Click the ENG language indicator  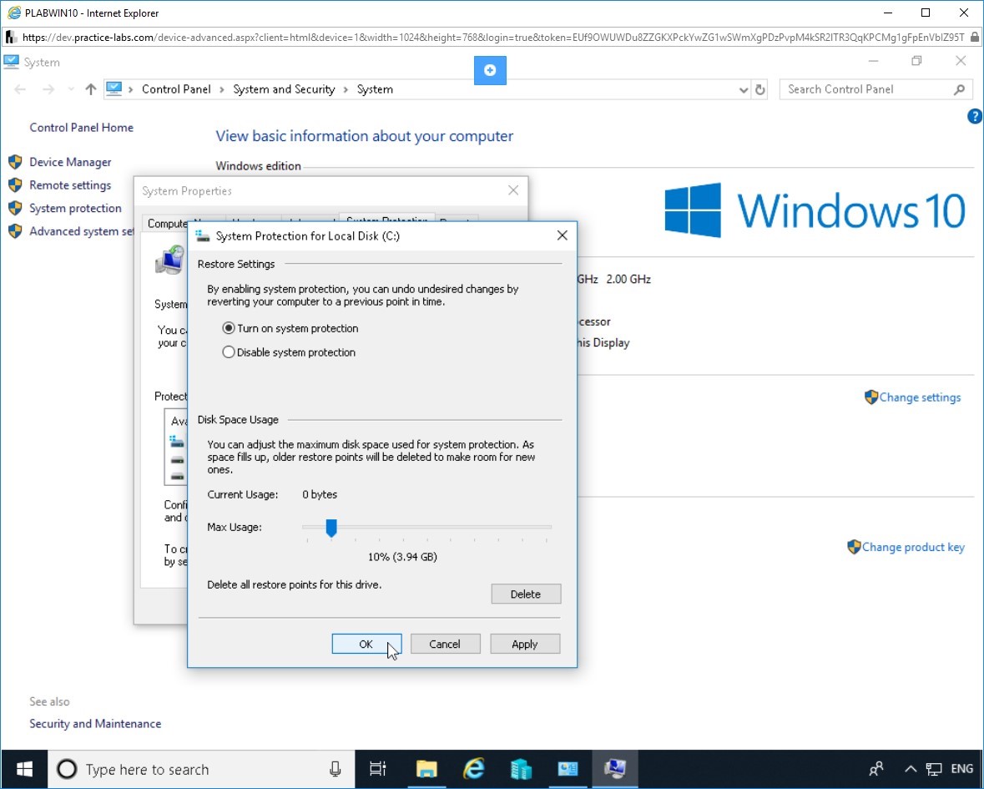(962, 769)
